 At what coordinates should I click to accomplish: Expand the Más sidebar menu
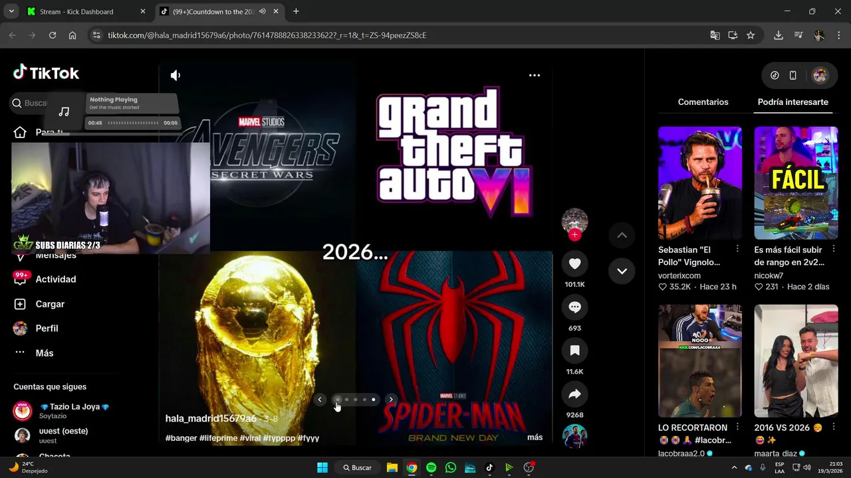click(x=34, y=353)
